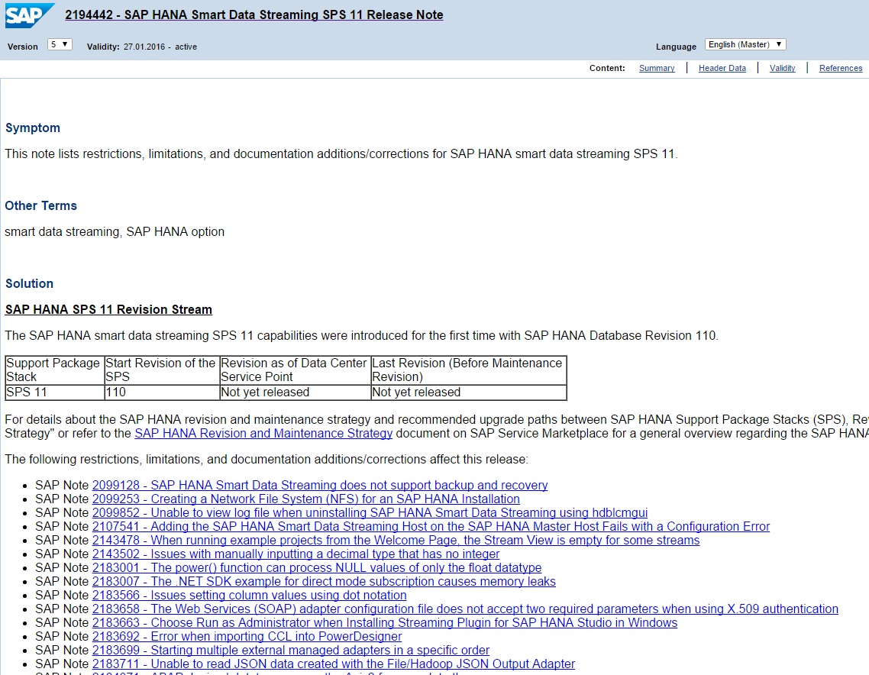Image resolution: width=869 pixels, height=675 pixels.
Task: Open SAP Note 2183007 .NET SDK memory leaks
Action: tap(324, 582)
